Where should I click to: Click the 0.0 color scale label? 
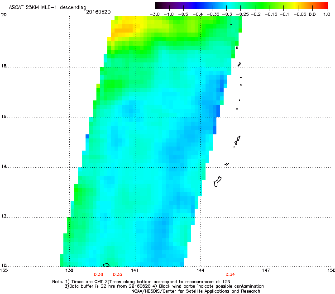point(312,14)
